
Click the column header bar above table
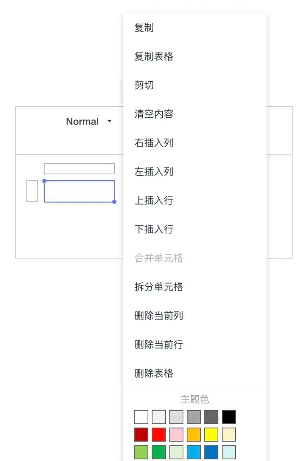coord(79,169)
